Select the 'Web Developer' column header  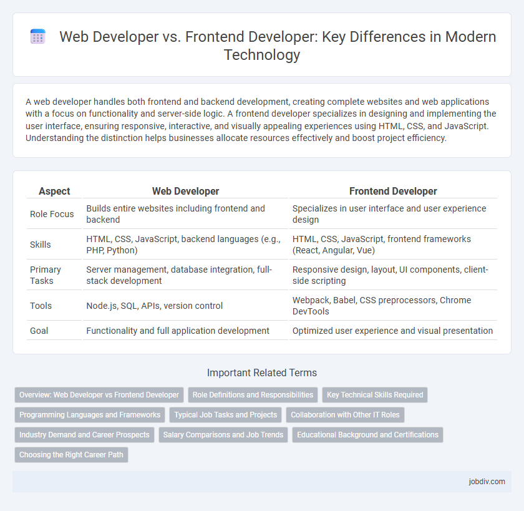[x=185, y=191]
